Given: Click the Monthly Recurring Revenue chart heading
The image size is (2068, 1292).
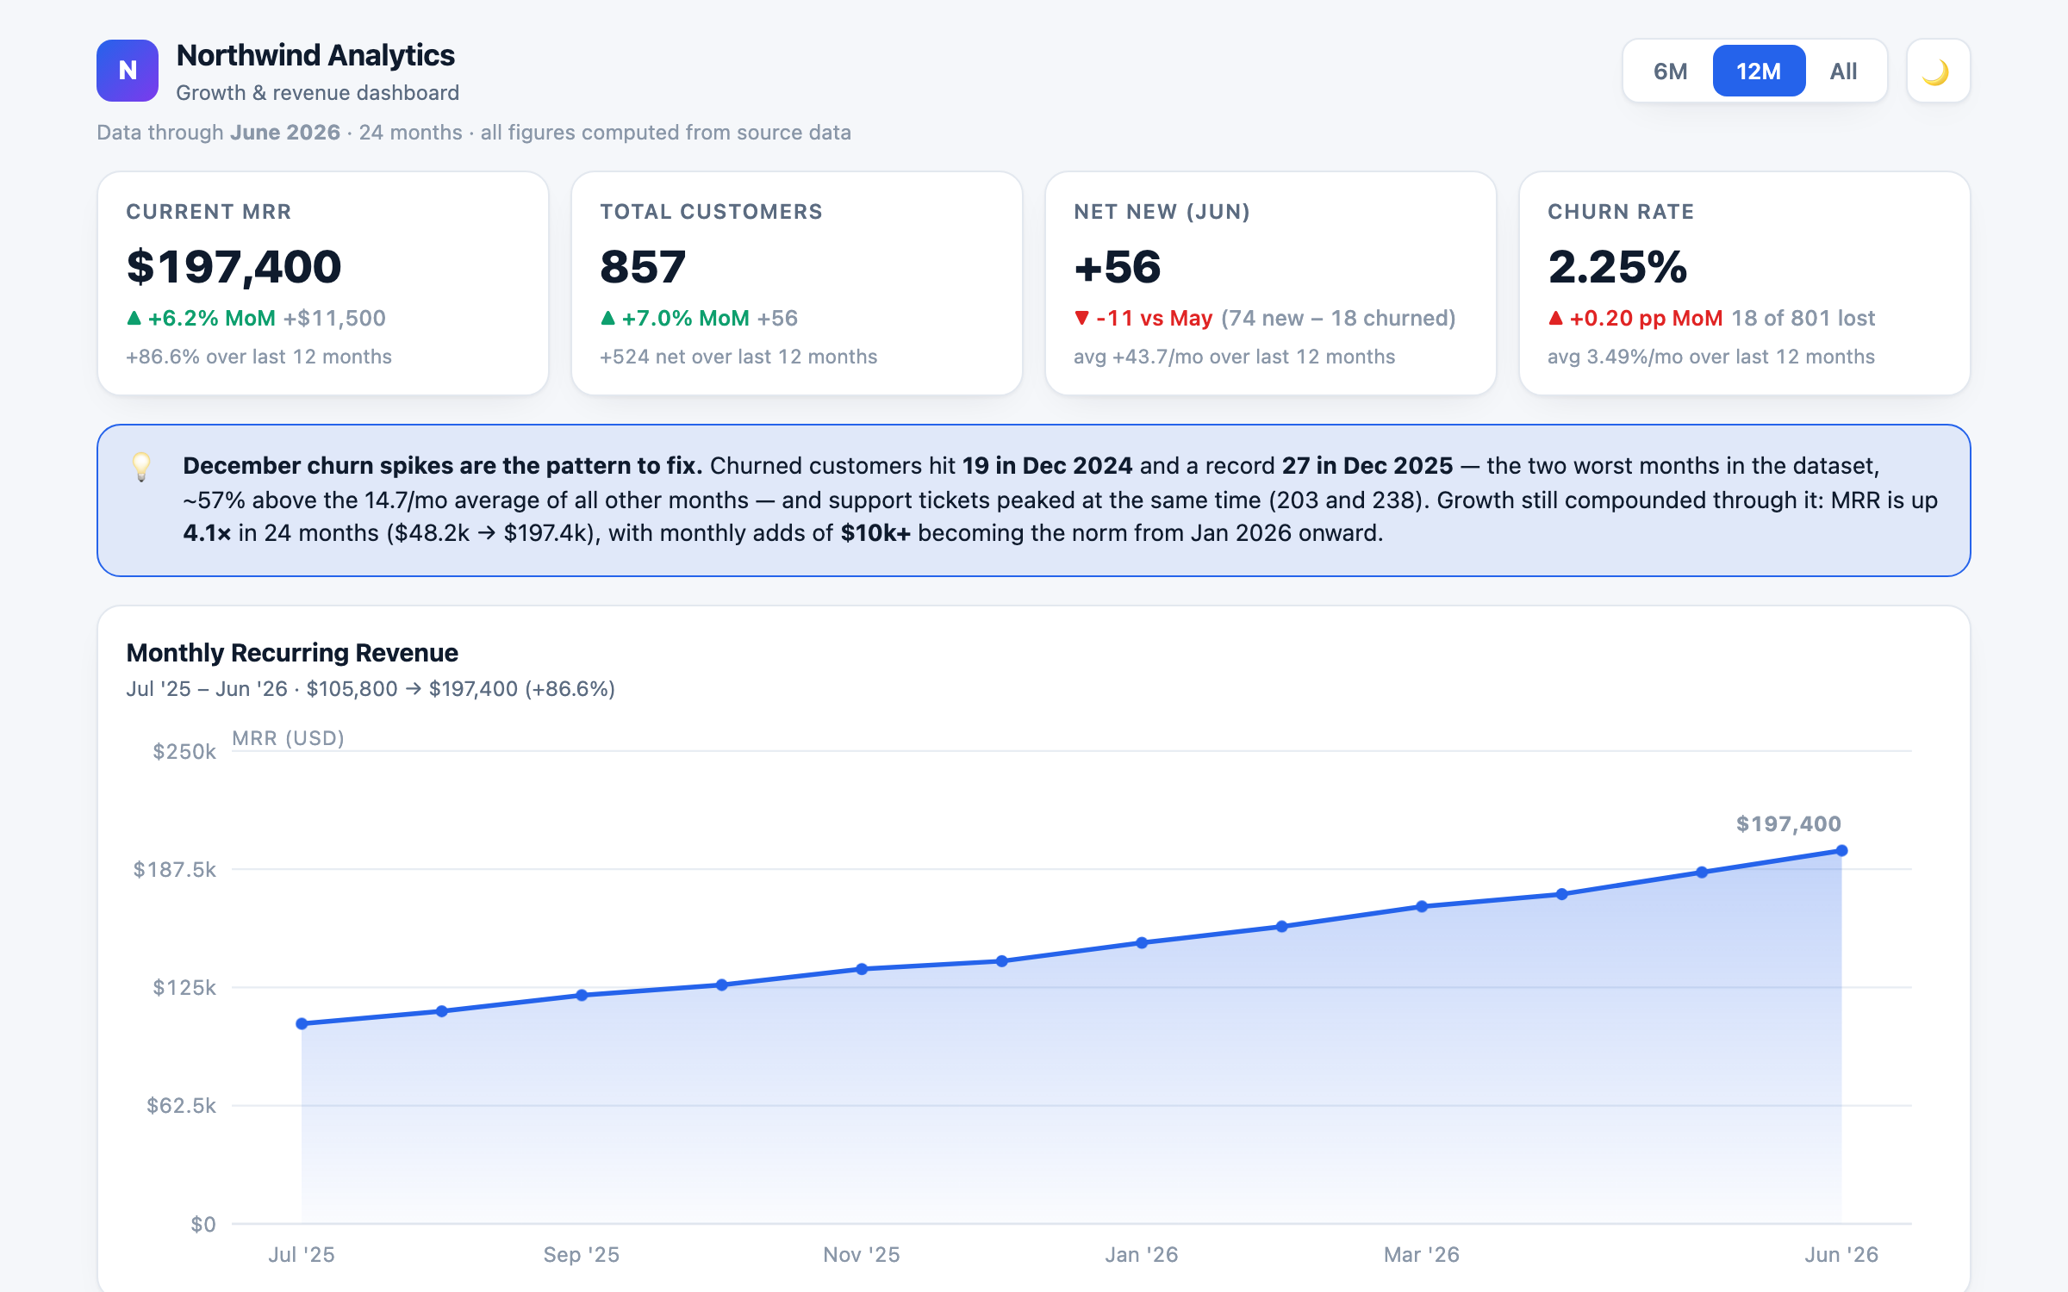Looking at the screenshot, I should click(292, 652).
